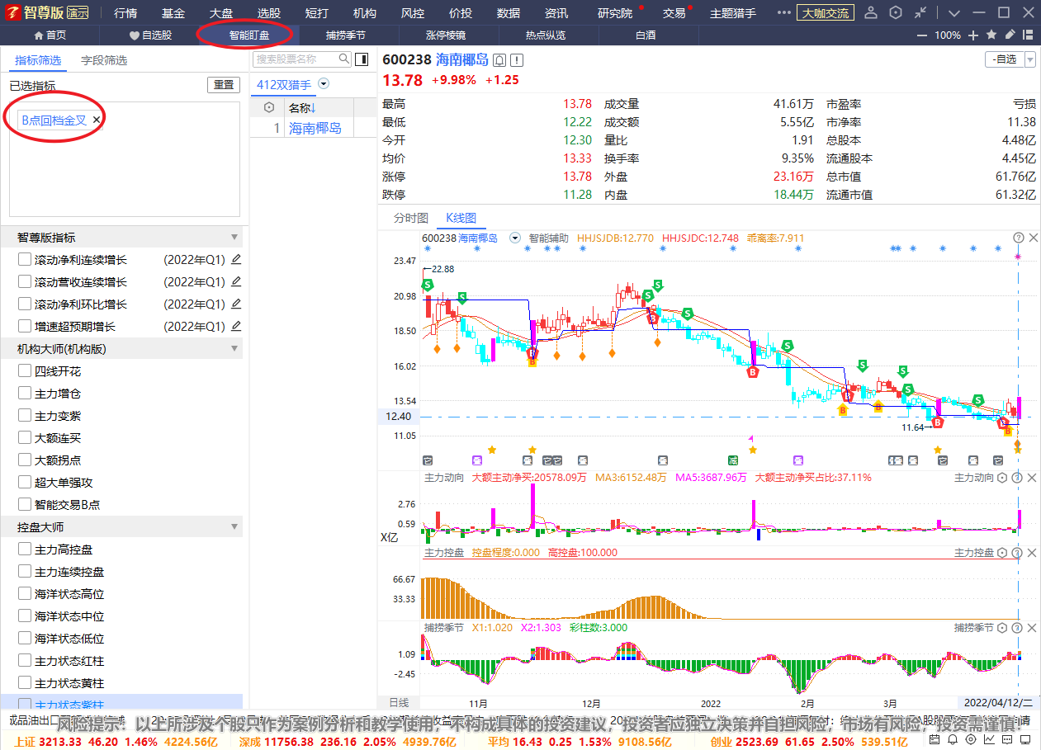Edit 增速超预期增长 parameters pencil icon
Screen dimensions: 1041x750
(236, 326)
